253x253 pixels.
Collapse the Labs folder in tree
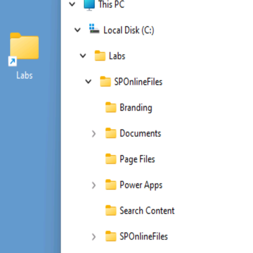[x=83, y=56]
